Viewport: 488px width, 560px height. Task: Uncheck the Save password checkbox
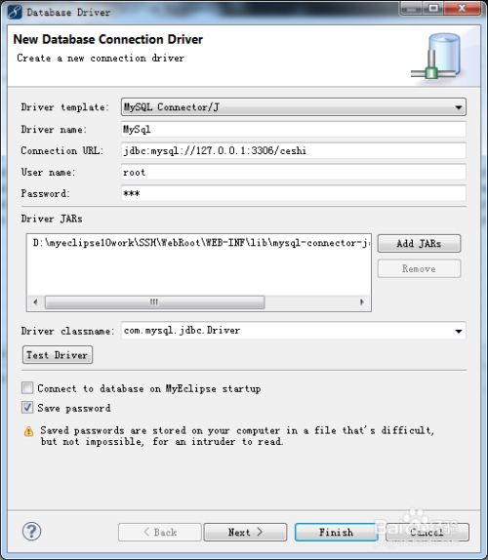click(27, 408)
